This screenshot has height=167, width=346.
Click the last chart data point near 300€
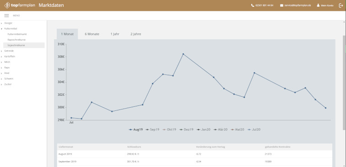coord(326,108)
